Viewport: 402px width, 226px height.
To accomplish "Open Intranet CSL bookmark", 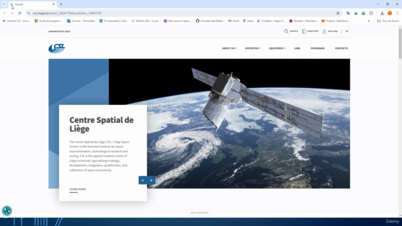I will tap(16, 21).
